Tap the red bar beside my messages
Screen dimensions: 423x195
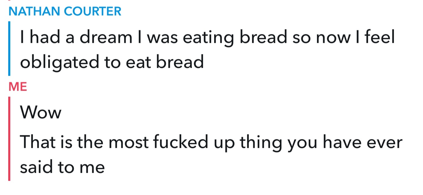pos(9,139)
